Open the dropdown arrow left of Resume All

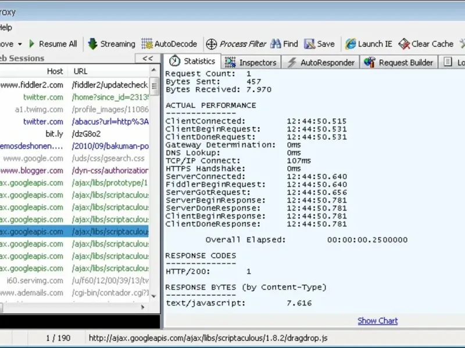20,45
